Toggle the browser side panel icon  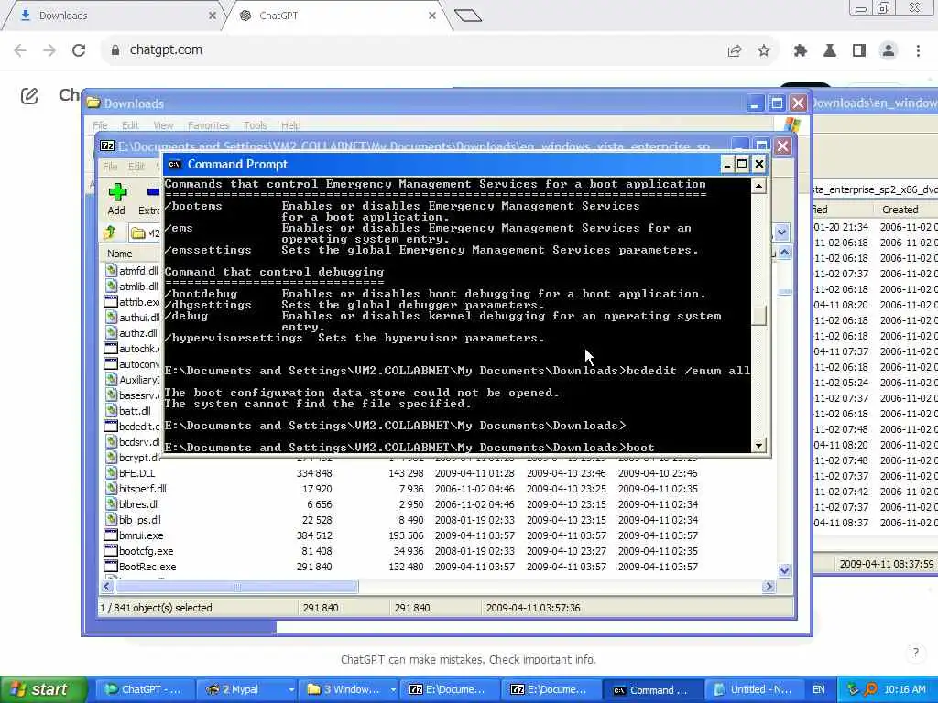coord(859,51)
